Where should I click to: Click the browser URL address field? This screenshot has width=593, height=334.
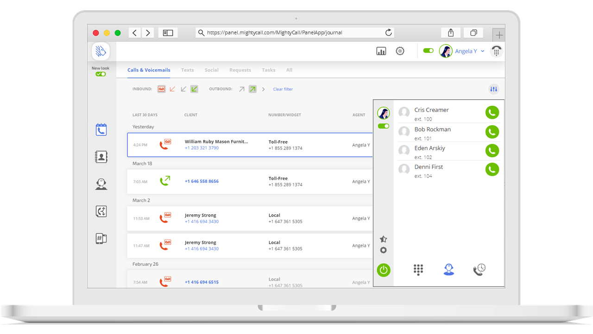tap(292, 32)
